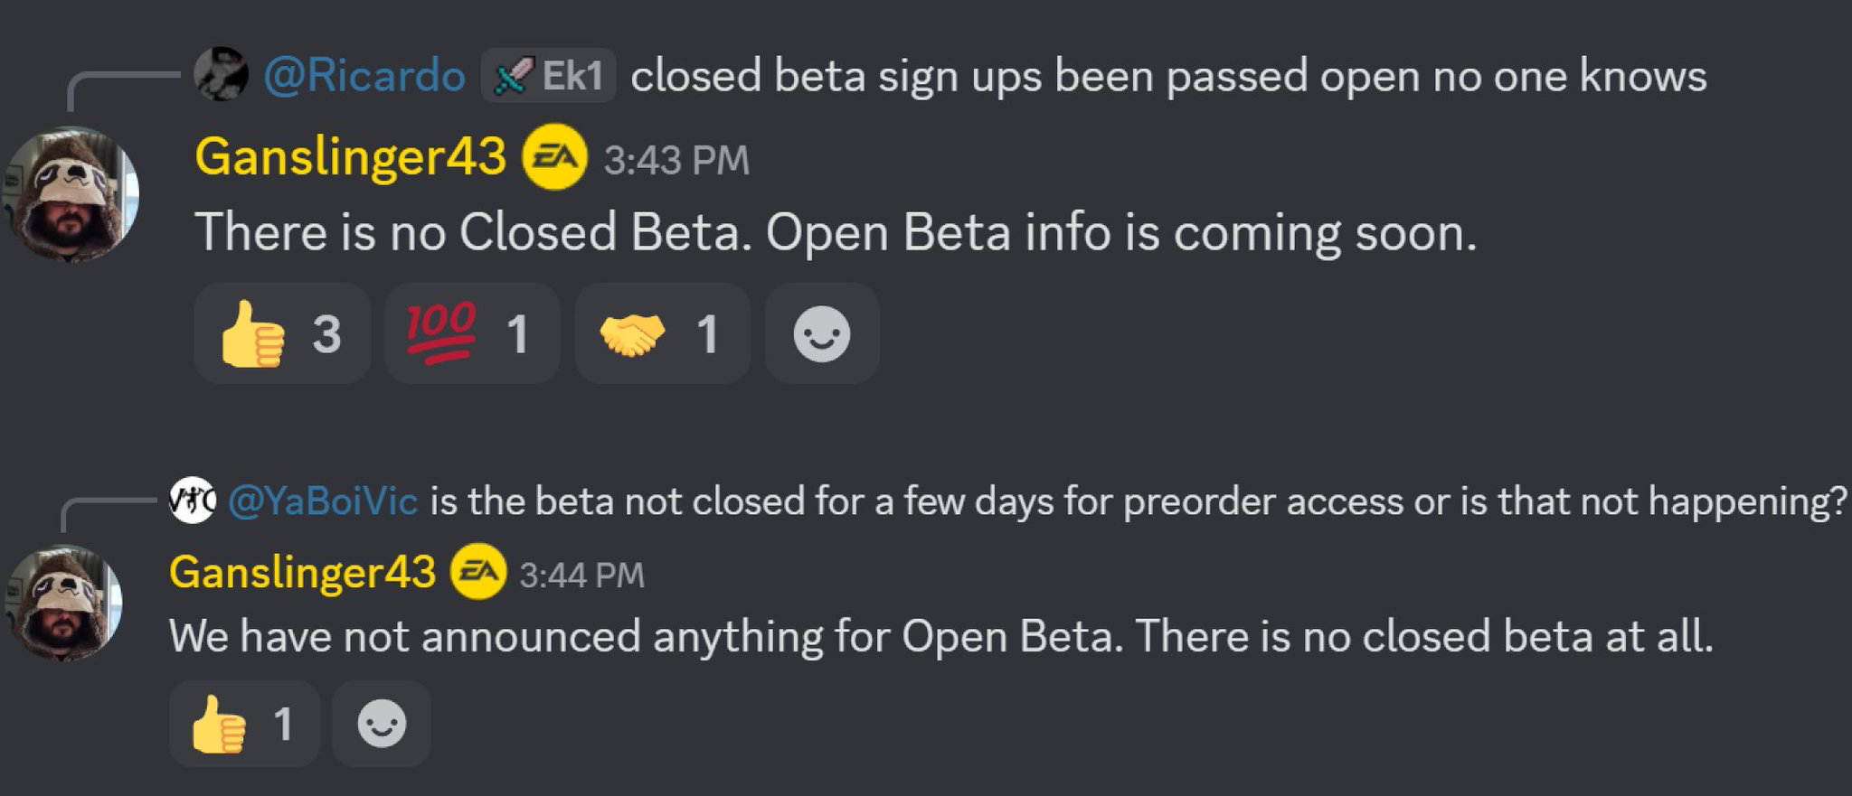Toggle the handshake emoji reaction
Screen dimensions: 1852x796
pyautogui.click(x=661, y=334)
